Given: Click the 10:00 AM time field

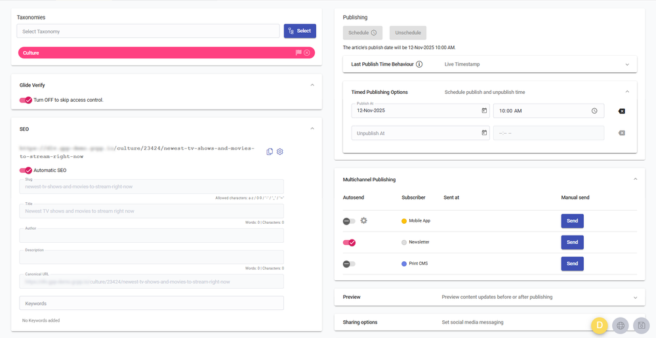Looking at the screenshot, I should click(548, 111).
